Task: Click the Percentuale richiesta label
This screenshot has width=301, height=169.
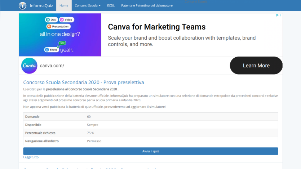Action: (40, 133)
